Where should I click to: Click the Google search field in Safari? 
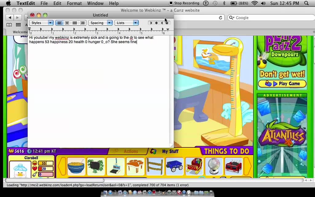click(x=271, y=18)
